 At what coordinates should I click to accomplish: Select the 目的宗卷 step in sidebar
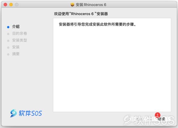tap(20, 34)
